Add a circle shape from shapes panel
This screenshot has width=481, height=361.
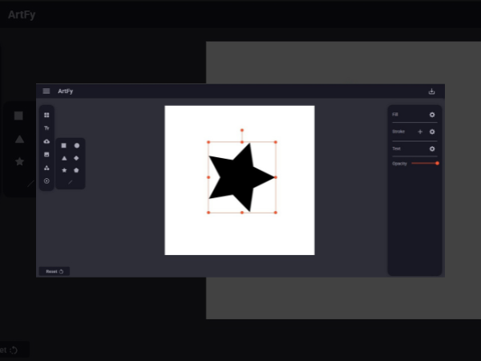tap(77, 146)
